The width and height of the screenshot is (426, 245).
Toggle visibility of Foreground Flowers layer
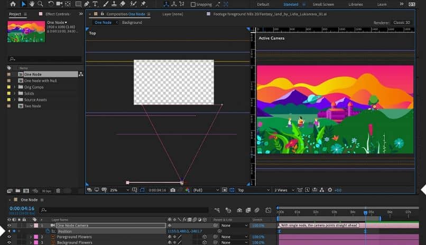coord(9,237)
